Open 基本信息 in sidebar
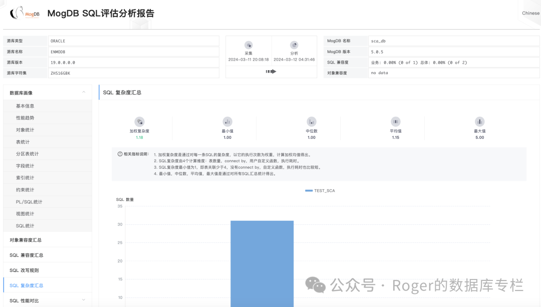541x307 pixels. point(48,106)
